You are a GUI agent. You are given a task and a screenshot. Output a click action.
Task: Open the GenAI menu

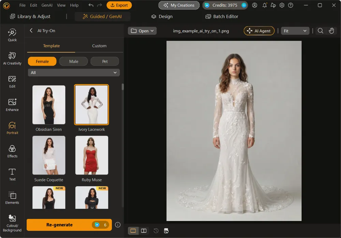47,5
